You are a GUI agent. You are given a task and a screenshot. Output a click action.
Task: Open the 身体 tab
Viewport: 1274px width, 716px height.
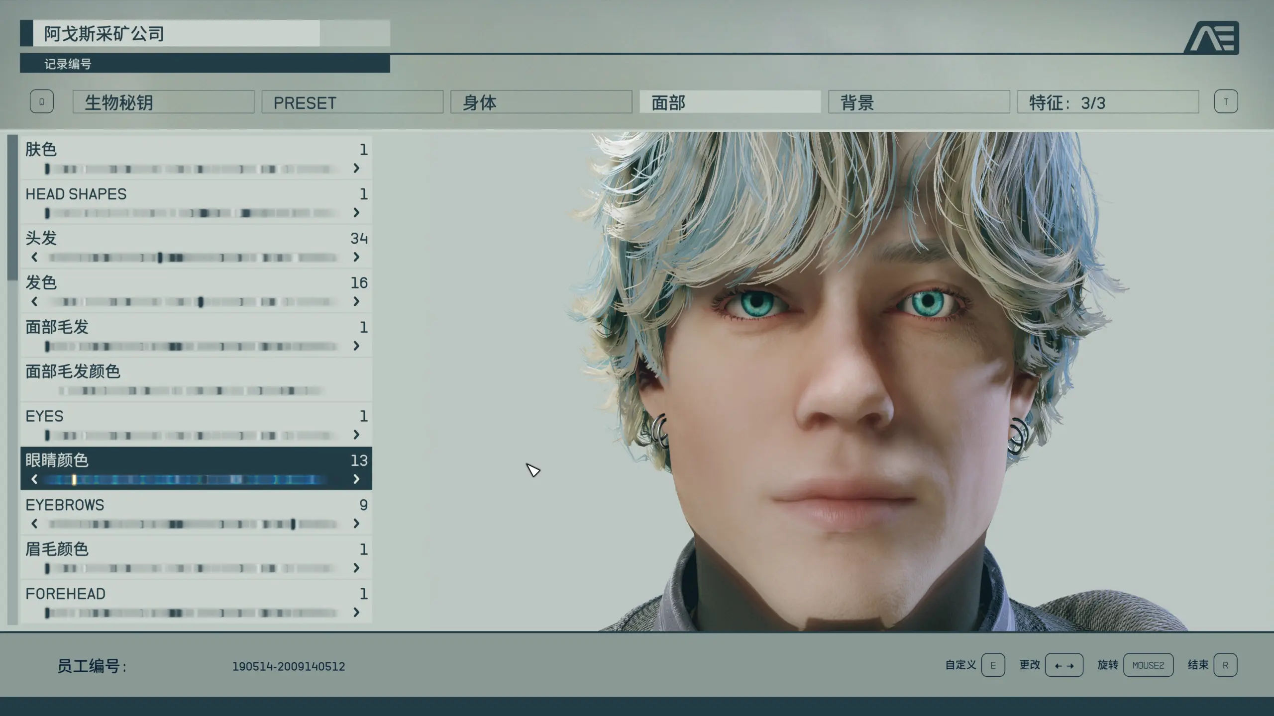coord(541,102)
